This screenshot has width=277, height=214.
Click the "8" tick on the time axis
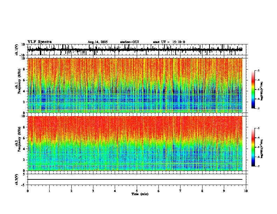click(x=202, y=191)
